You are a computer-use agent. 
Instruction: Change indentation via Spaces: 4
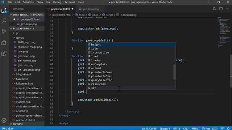(x=165, y=129)
